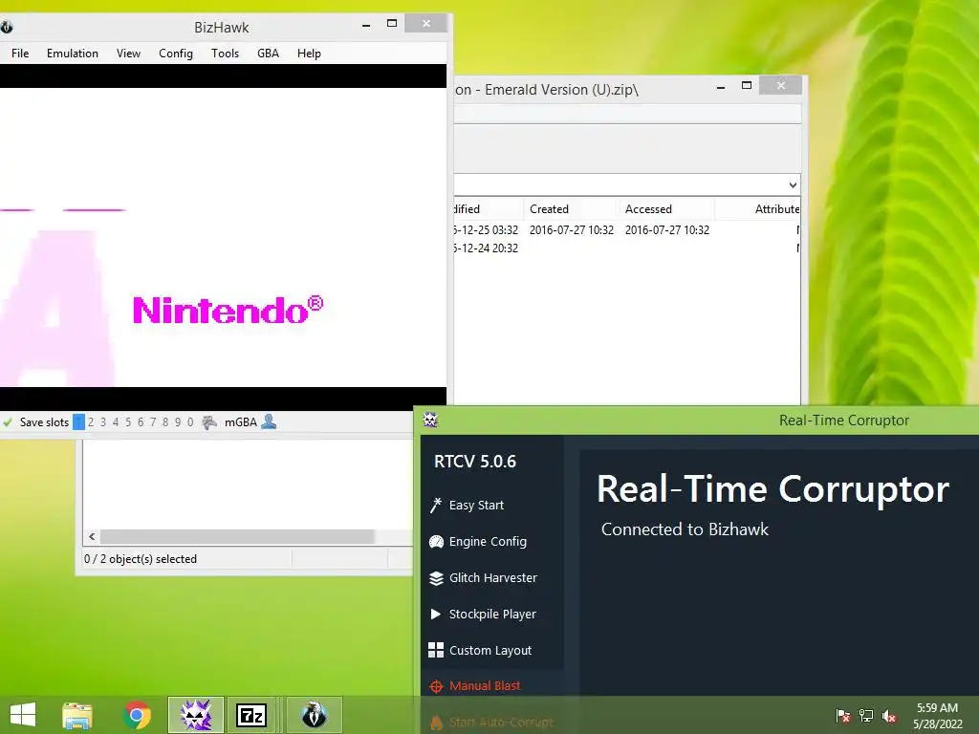Screen dimensions: 979x734
Task: Open the taskbar clock showing 5:59 AM
Action: point(937,715)
